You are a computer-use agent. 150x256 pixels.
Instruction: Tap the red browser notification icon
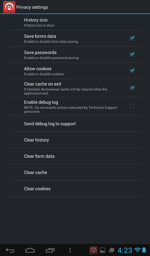tap(93, 250)
